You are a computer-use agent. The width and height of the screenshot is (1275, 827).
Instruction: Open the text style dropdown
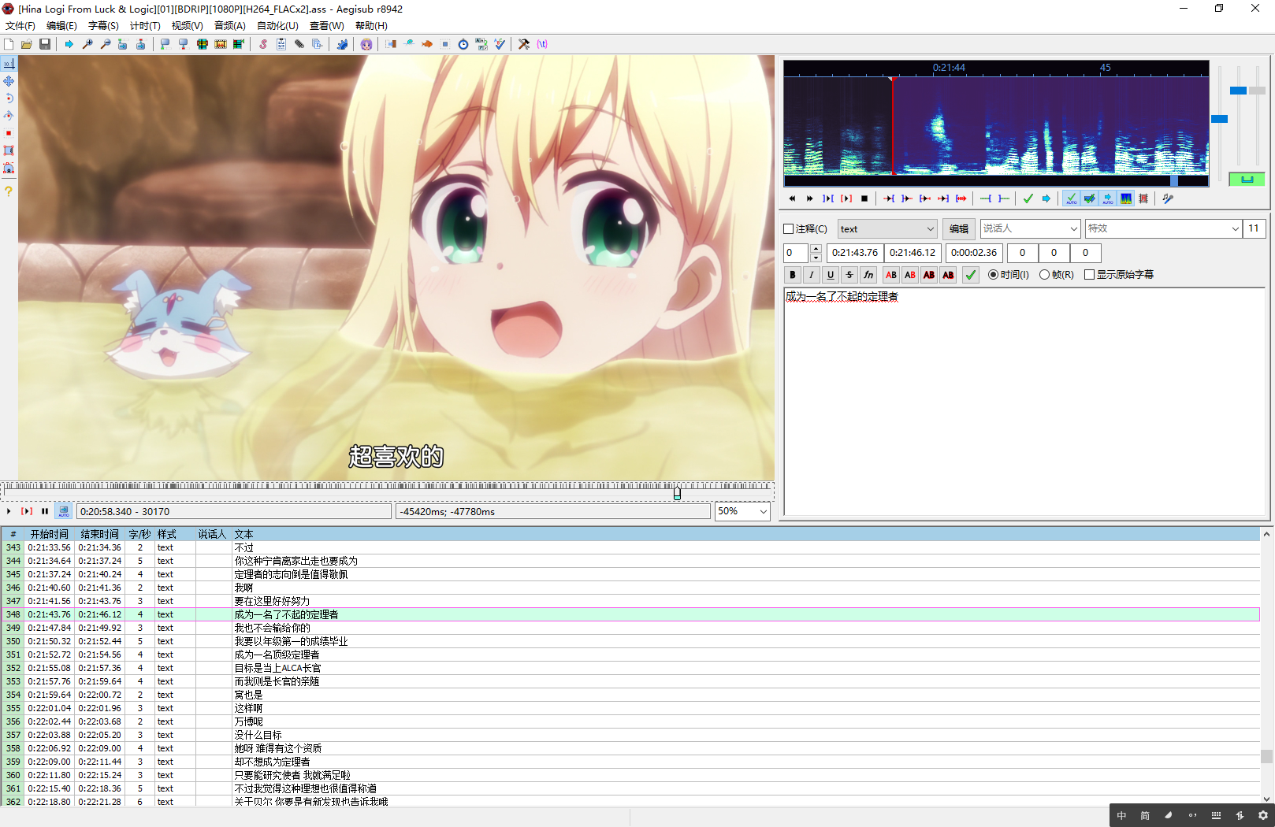click(x=887, y=229)
